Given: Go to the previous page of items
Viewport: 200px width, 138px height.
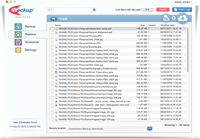Looking at the screenshot, I should (x=179, y=129).
